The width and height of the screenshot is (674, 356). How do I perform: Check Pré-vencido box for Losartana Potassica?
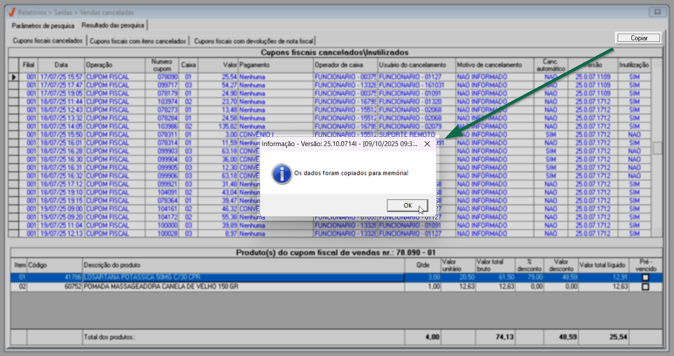click(x=645, y=278)
